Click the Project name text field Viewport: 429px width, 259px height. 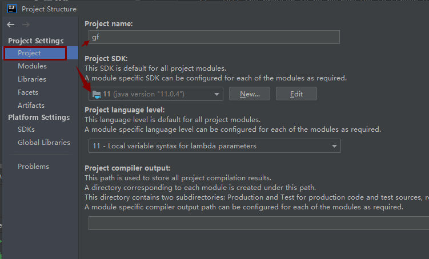click(214, 37)
